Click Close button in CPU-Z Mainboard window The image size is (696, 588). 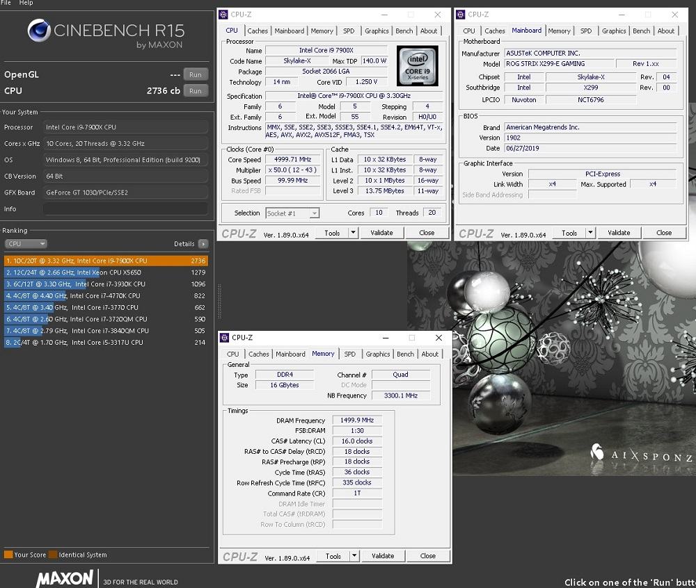point(664,233)
